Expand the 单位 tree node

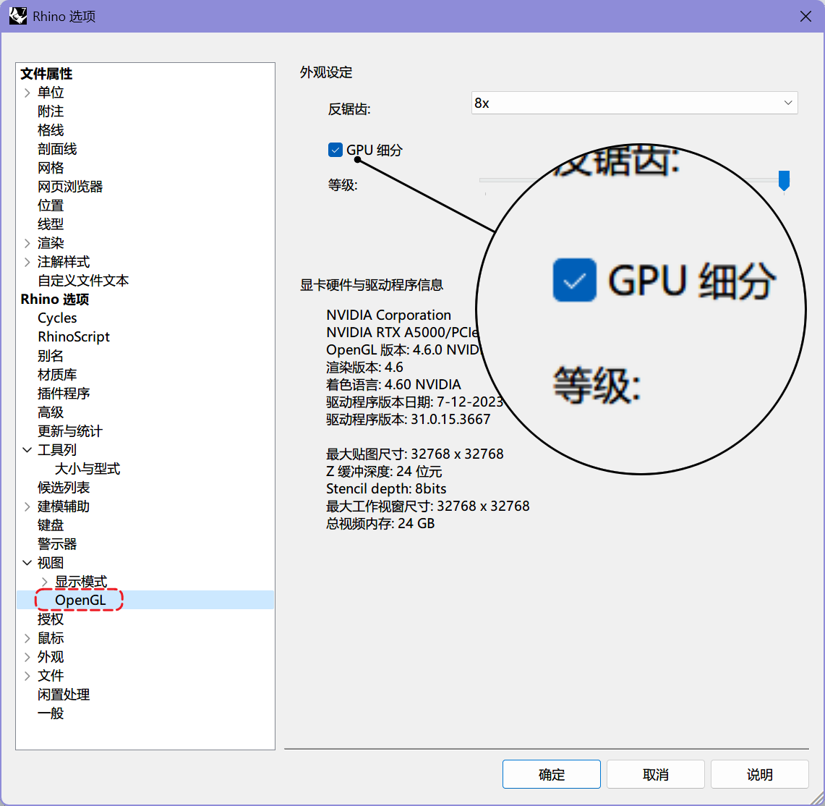coord(27,93)
